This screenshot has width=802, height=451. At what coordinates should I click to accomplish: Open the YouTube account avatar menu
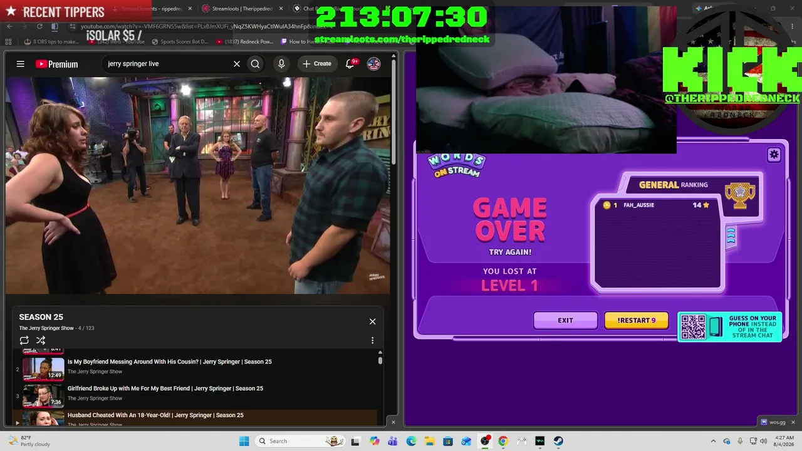pos(373,64)
